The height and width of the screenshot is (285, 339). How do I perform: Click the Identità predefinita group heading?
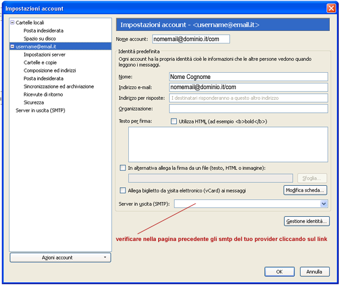pos(139,51)
